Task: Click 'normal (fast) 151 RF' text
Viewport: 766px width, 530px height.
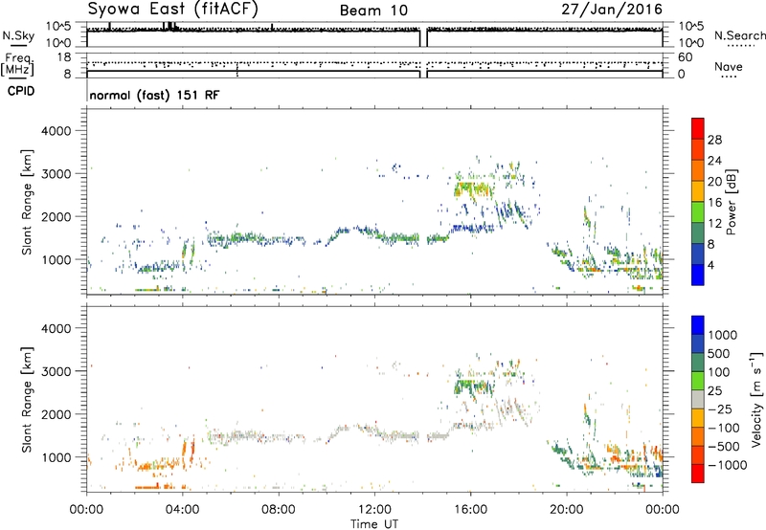Action: [x=154, y=95]
